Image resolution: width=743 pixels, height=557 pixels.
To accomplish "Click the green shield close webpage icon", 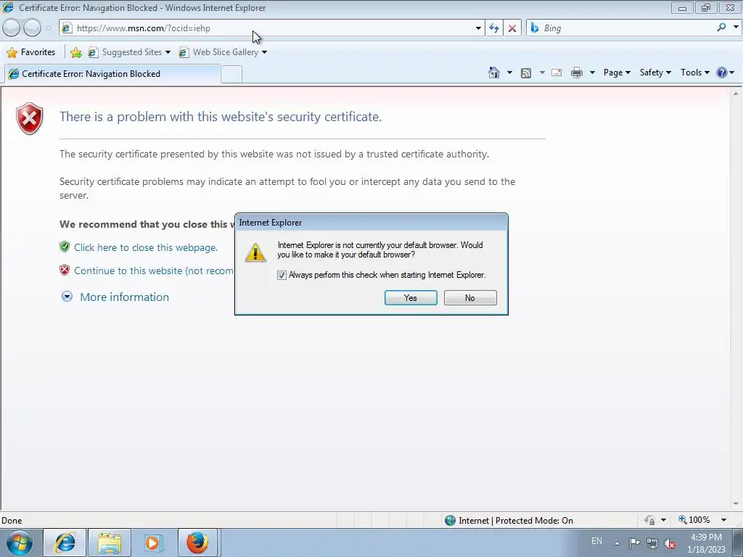I will (x=65, y=247).
